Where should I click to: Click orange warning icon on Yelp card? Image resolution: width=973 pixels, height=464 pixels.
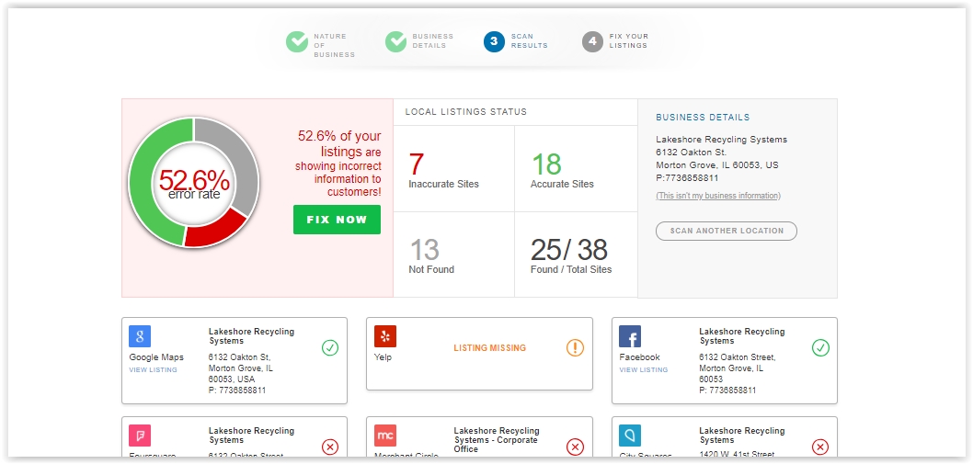pyautogui.click(x=575, y=348)
